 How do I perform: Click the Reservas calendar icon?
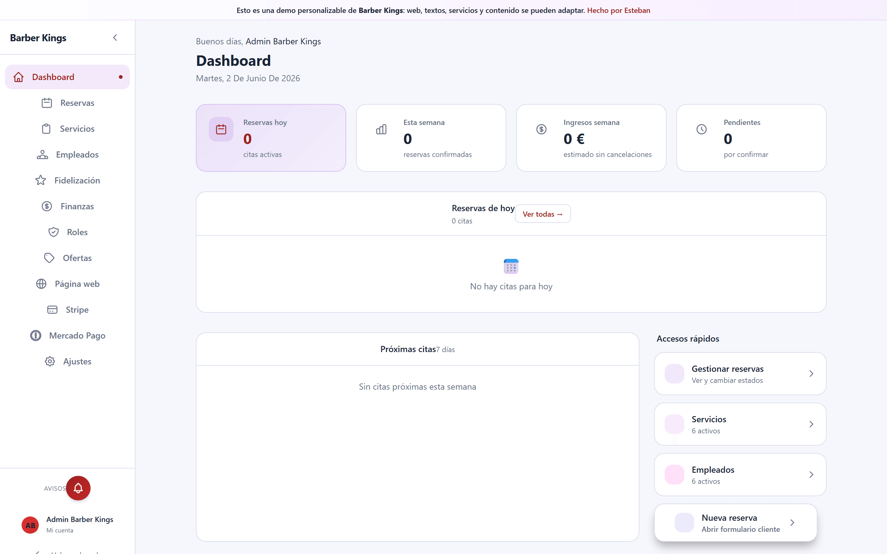point(47,103)
